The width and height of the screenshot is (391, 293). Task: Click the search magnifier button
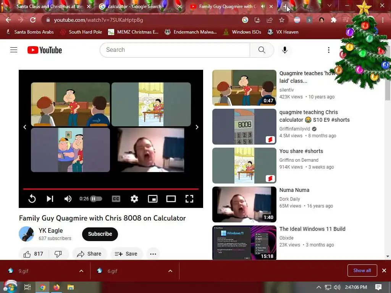pyautogui.click(x=262, y=50)
